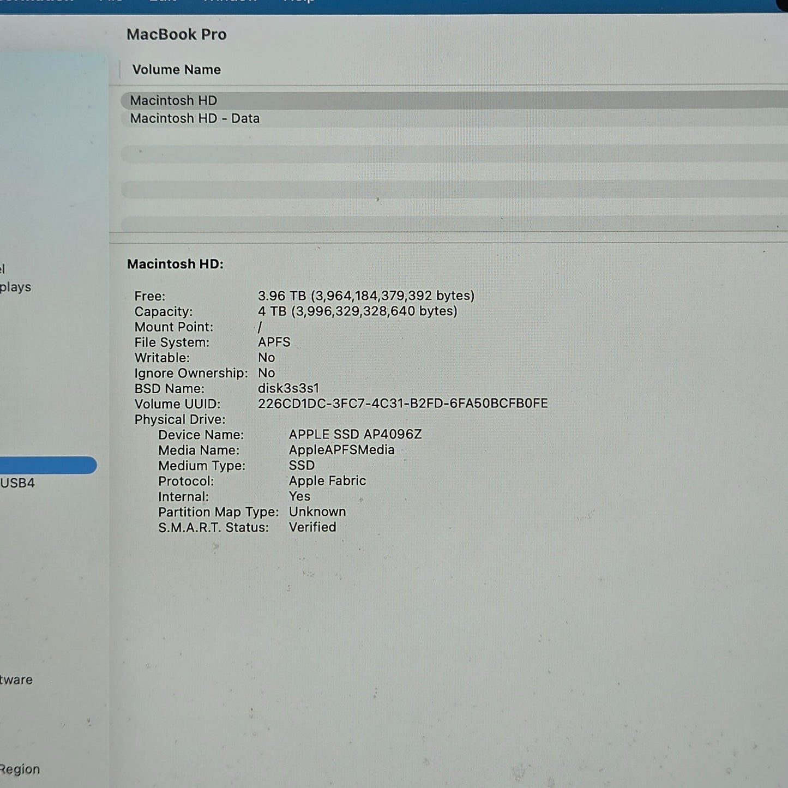Click the 'Free:' label
The height and width of the screenshot is (788, 788).
[x=150, y=296]
